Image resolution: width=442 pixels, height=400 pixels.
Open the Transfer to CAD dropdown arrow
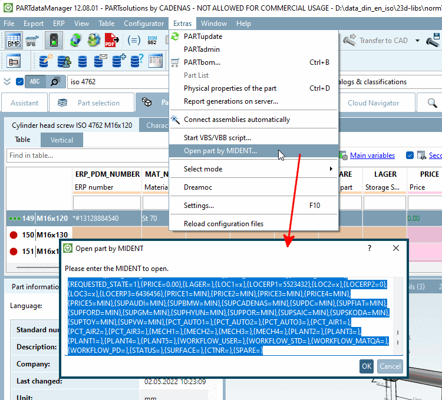click(417, 41)
